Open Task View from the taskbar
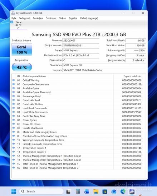Viewport: 157px width, 196px height. click(x=68, y=191)
